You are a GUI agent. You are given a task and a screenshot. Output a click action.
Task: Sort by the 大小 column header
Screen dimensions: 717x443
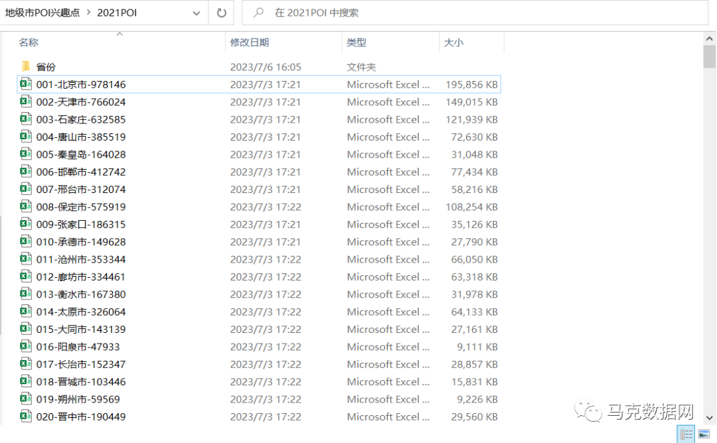453,42
